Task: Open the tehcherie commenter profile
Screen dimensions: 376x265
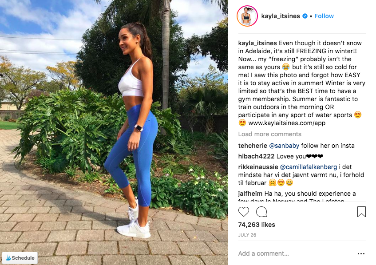Action: pyautogui.click(x=253, y=146)
